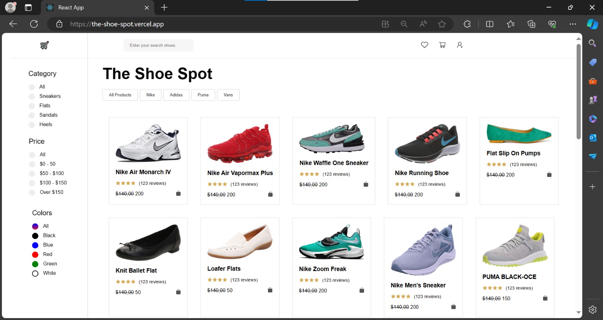Viewport: 603px width, 320px height.
Task: Refresh the current page
Action: 34,24
